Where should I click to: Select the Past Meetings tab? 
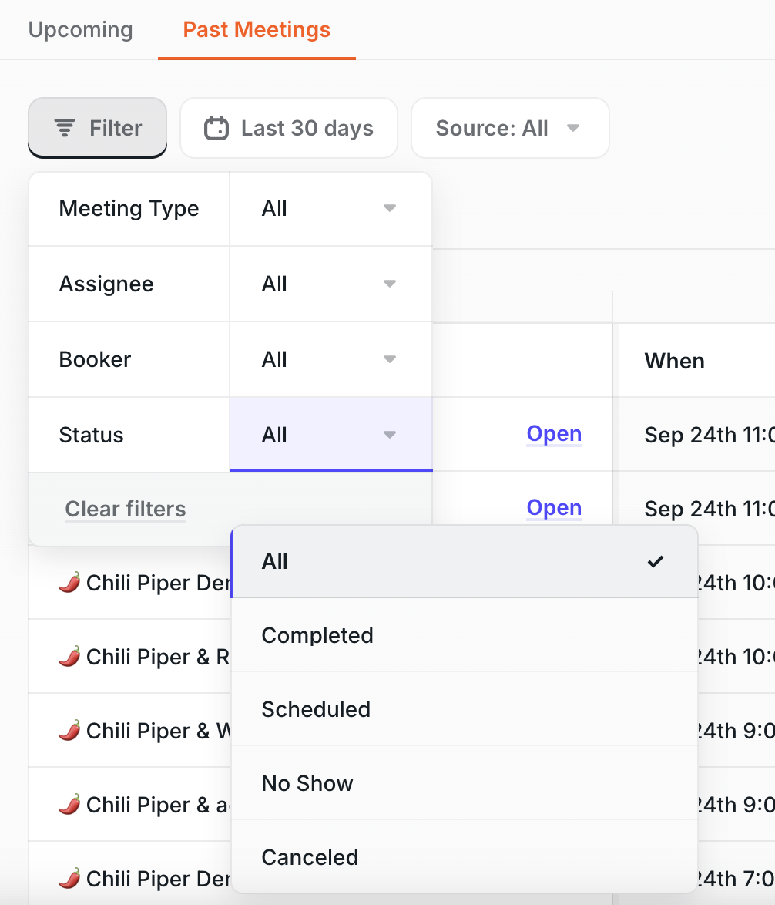257,29
